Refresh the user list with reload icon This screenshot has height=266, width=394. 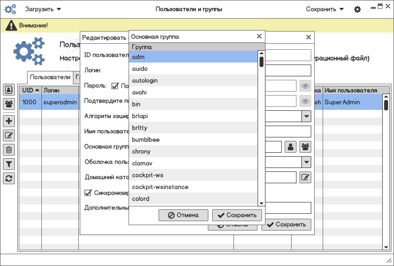9,178
